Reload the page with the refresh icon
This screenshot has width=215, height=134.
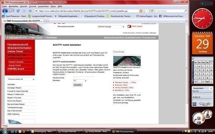click(18, 11)
